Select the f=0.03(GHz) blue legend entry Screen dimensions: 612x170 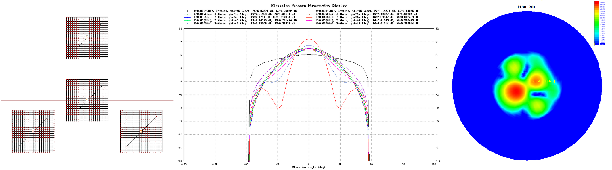point(239,17)
